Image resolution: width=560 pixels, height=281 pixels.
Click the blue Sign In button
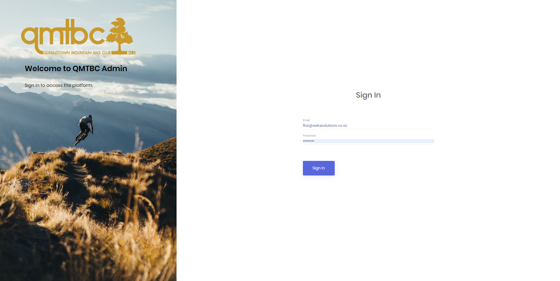(x=319, y=168)
